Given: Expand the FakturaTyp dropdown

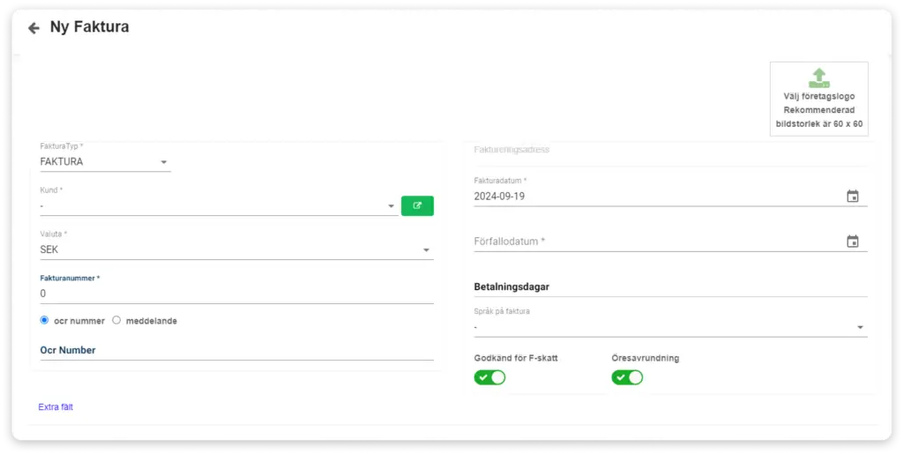Looking at the screenshot, I should [x=106, y=161].
